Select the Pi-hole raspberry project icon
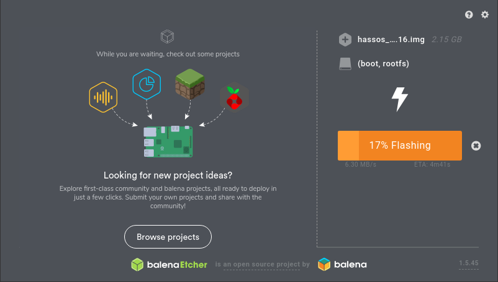The height and width of the screenshot is (282, 498). pyautogui.click(x=234, y=97)
